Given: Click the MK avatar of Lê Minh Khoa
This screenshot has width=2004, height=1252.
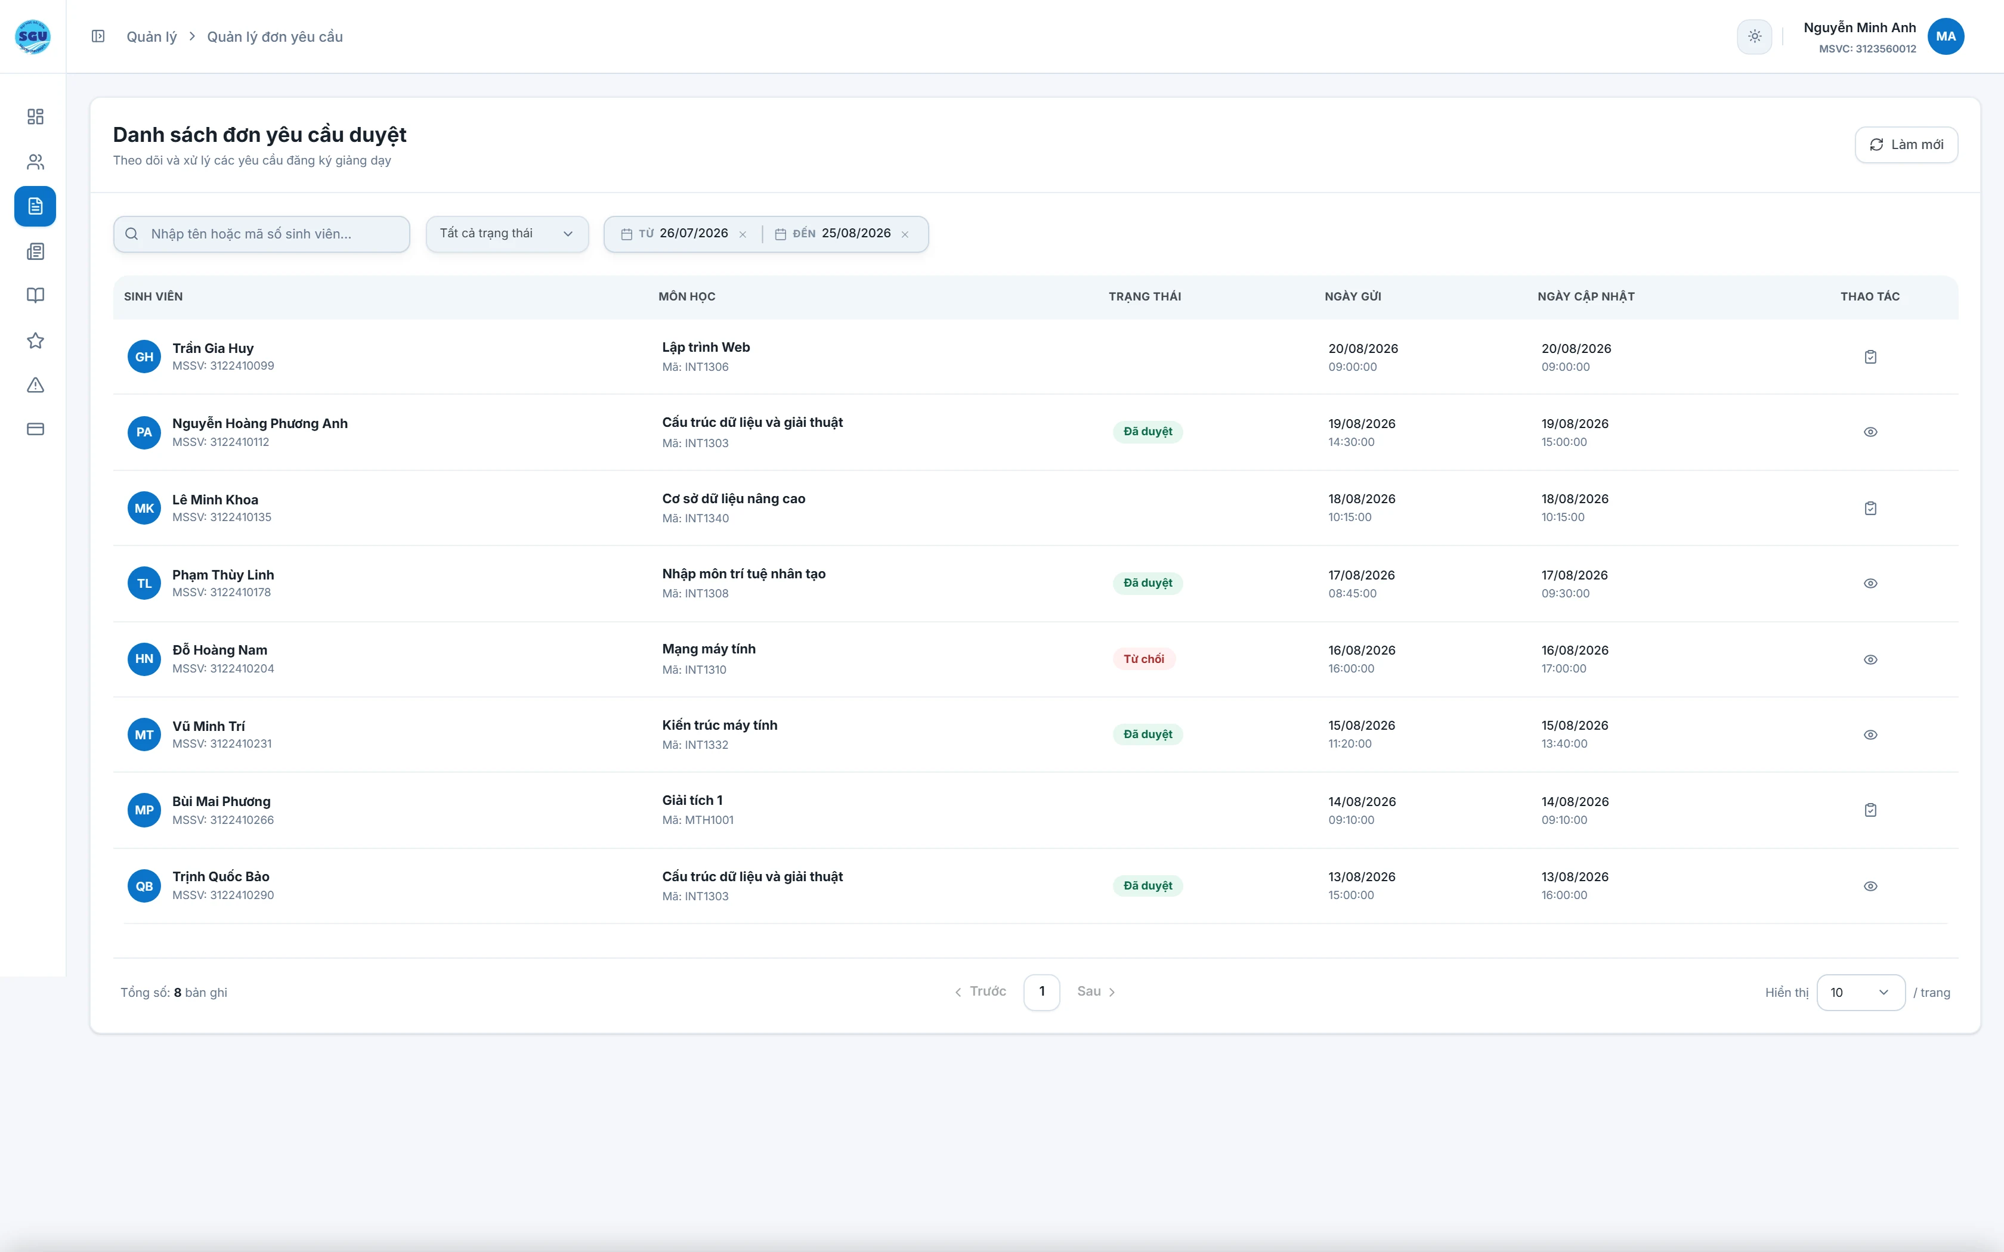Looking at the screenshot, I should [144, 509].
